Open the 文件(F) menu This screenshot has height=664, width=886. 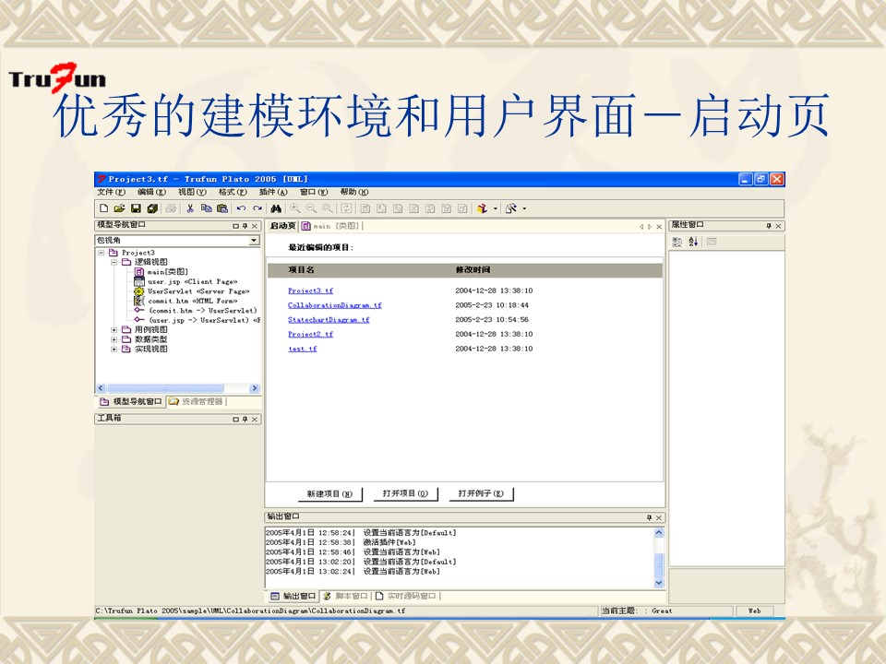(111, 192)
